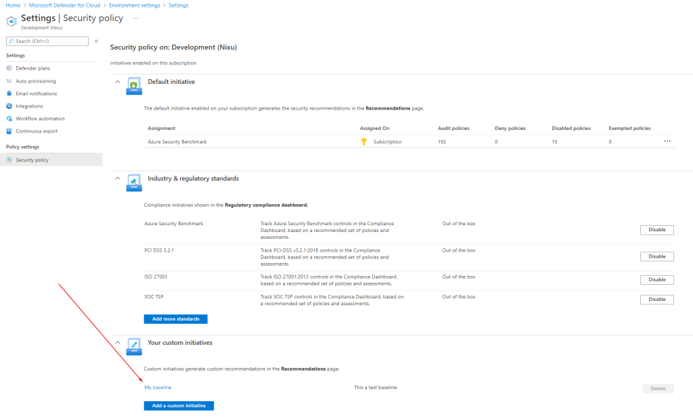Click the Security policy sidebar icon
The width and height of the screenshot is (693, 418).
pyautogui.click(x=9, y=160)
